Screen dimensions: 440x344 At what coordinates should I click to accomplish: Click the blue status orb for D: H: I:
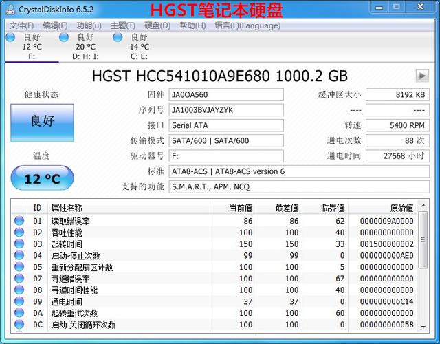tap(64, 37)
